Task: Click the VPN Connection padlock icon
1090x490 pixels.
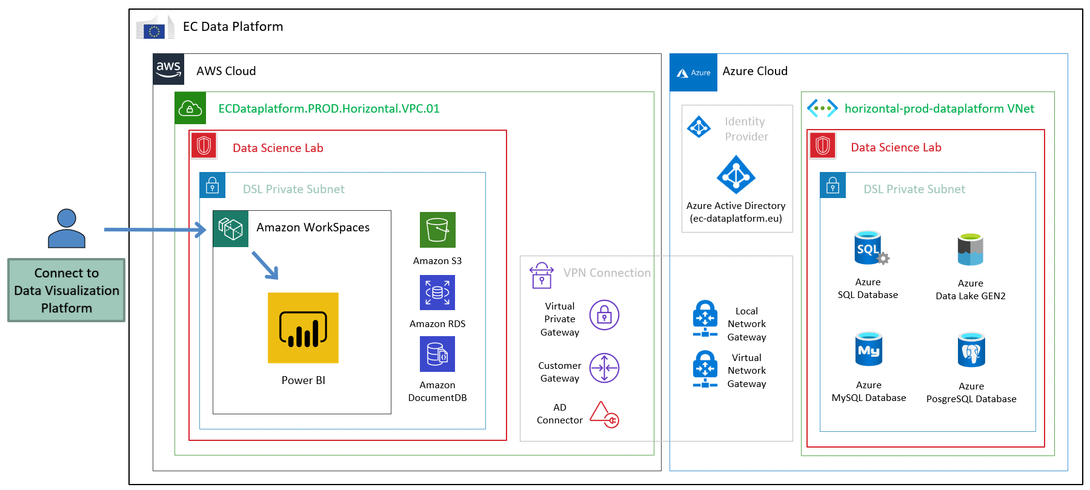Action: click(542, 275)
